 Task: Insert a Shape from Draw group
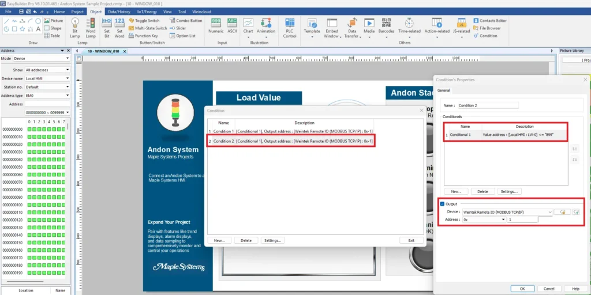tap(53, 28)
